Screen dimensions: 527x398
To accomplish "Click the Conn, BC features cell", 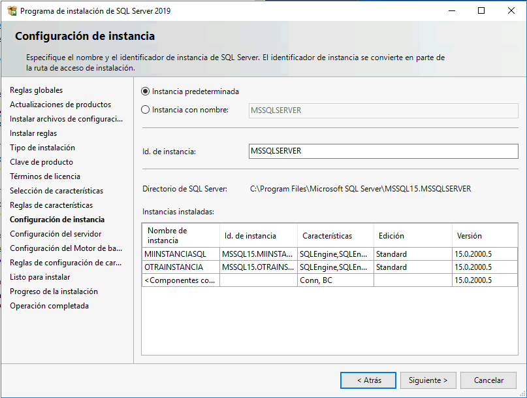I will pyautogui.click(x=336, y=280).
